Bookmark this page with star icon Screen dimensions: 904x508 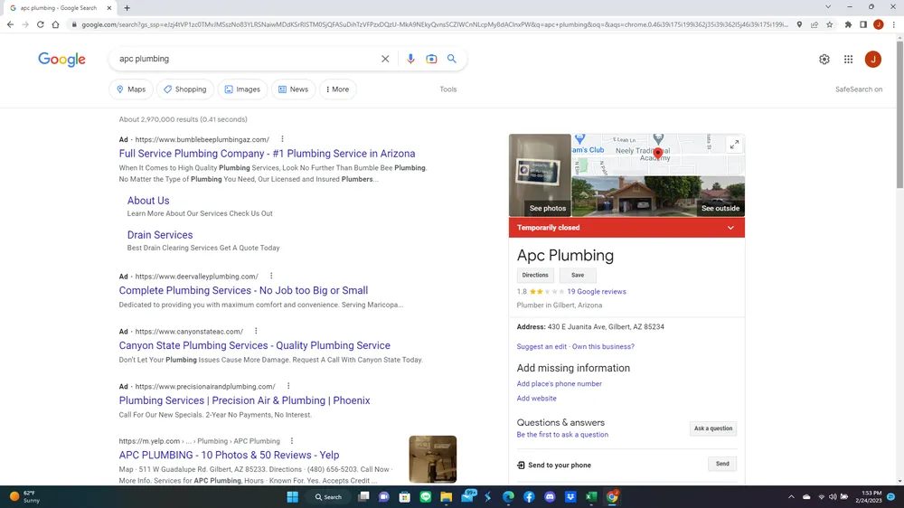(830, 24)
